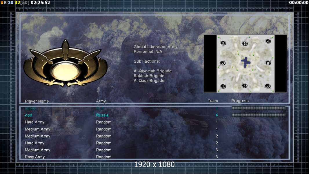Click start position marker 2 on minimap
The width and height of the screenshot is (309, 174).
tap(268, 86)
